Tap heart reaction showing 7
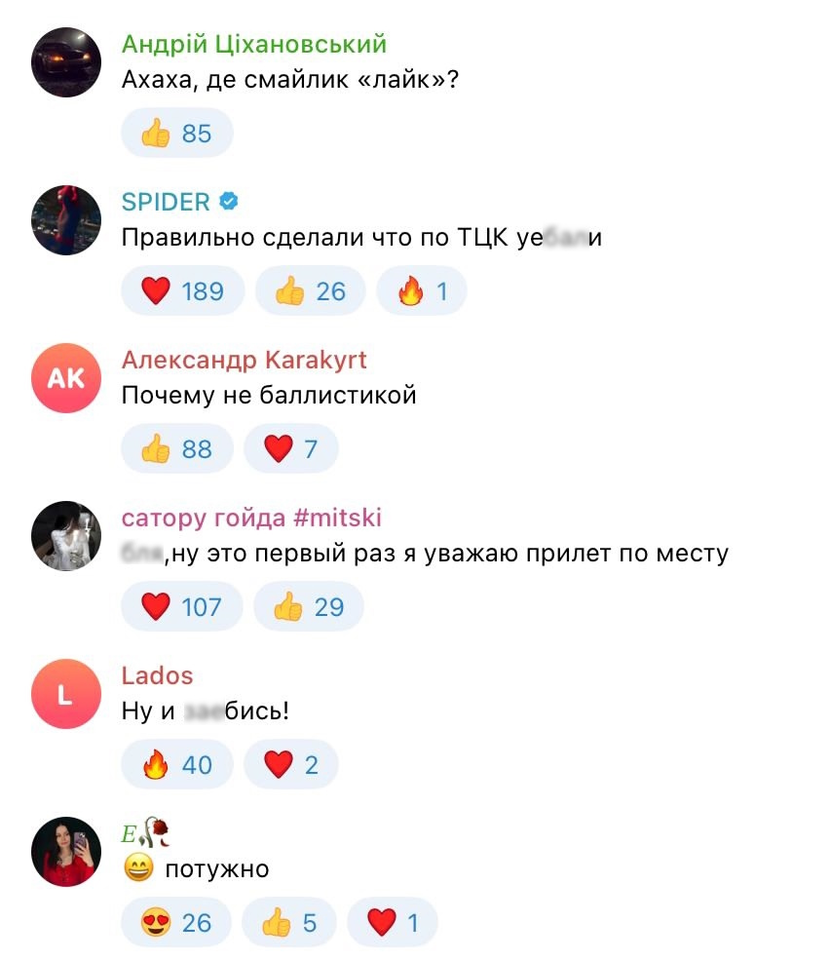The image size is (830, 961). (x=291, y=448)
